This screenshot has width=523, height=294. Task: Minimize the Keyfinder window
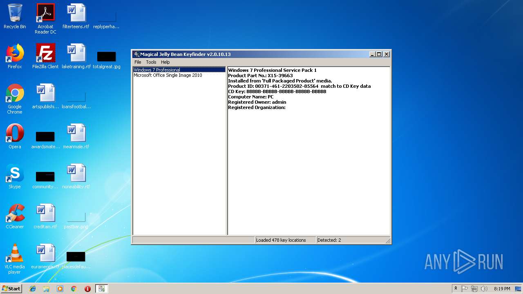pyautogui.click(x=372, y=54)
